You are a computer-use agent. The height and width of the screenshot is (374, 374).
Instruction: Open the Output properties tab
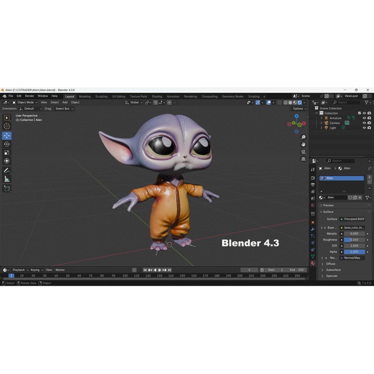313,185
